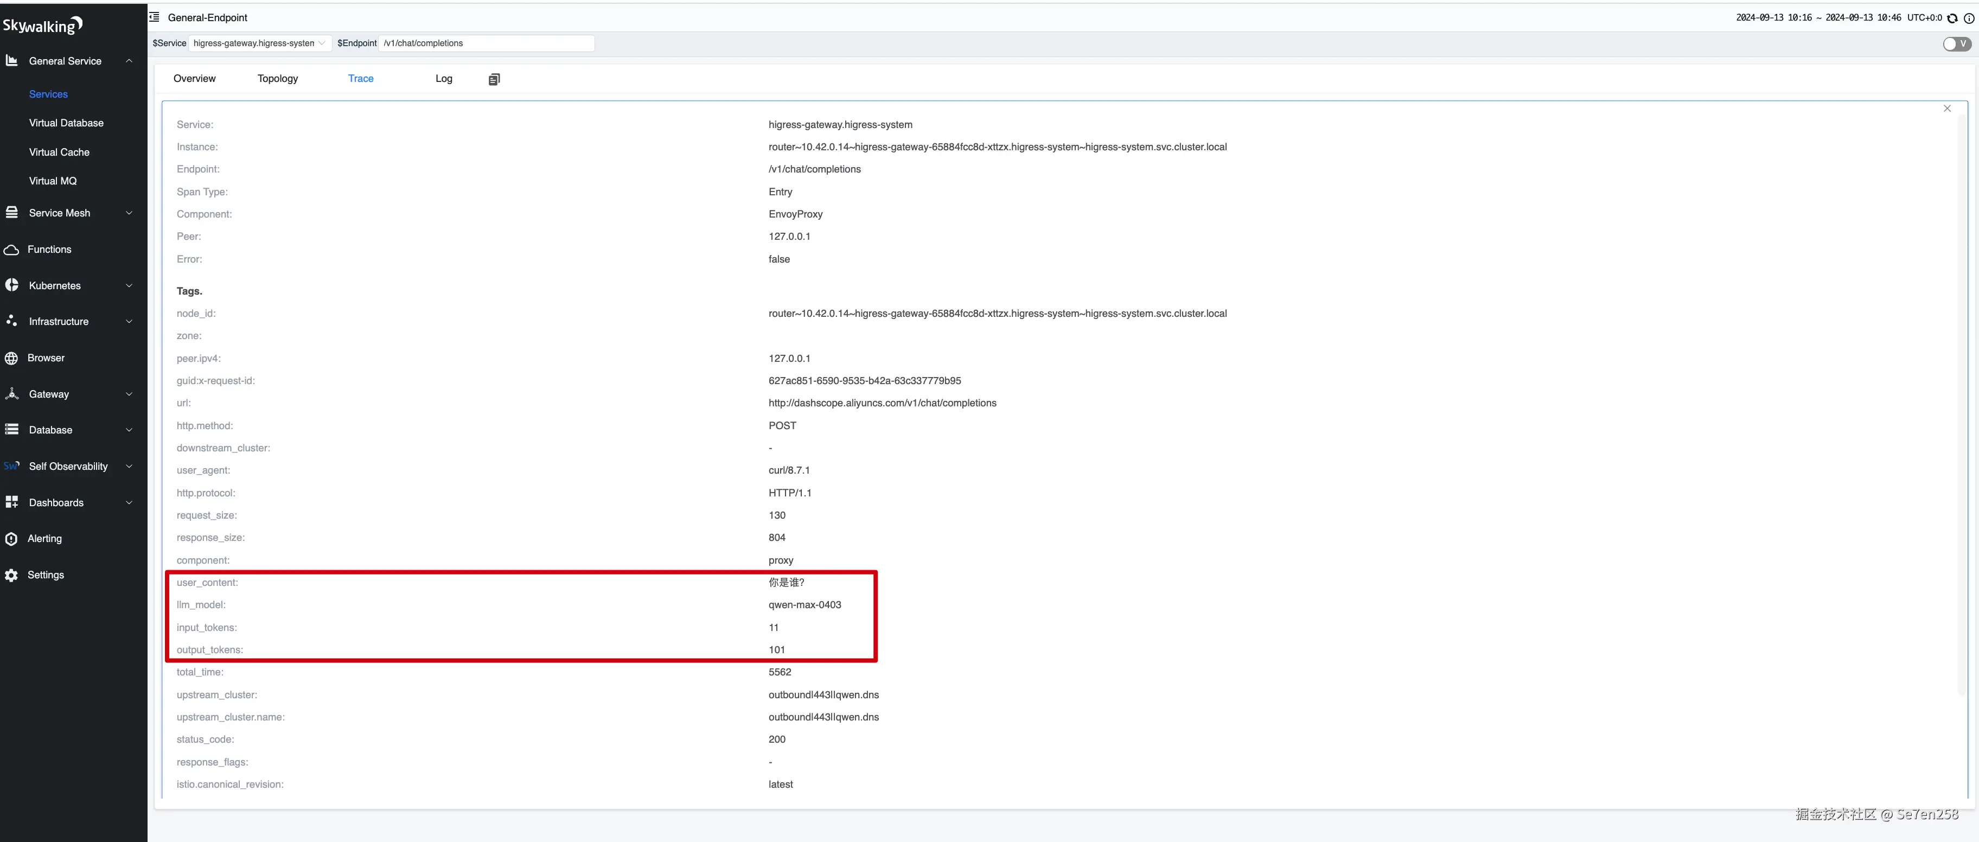
Task: Open Settings via the gear icon
Action: (11, 575)
